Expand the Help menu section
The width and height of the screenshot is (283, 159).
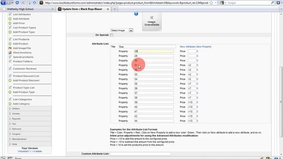30,144
